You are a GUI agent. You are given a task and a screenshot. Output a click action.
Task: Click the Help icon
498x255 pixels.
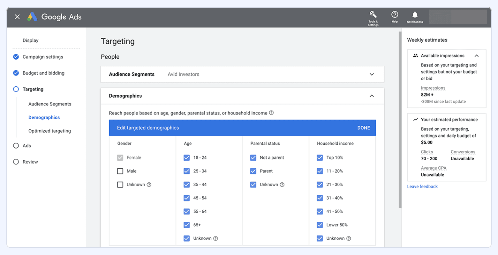pyautogui.click(x=395, y=15)
